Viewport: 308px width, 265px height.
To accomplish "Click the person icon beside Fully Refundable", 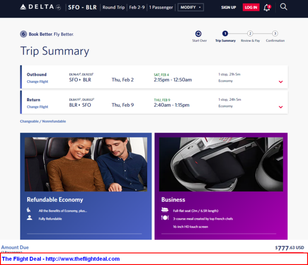I will 29,218.
